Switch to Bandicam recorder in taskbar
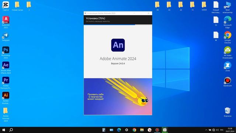This screenshot has width=236, height=133. (x=157, y=130)
